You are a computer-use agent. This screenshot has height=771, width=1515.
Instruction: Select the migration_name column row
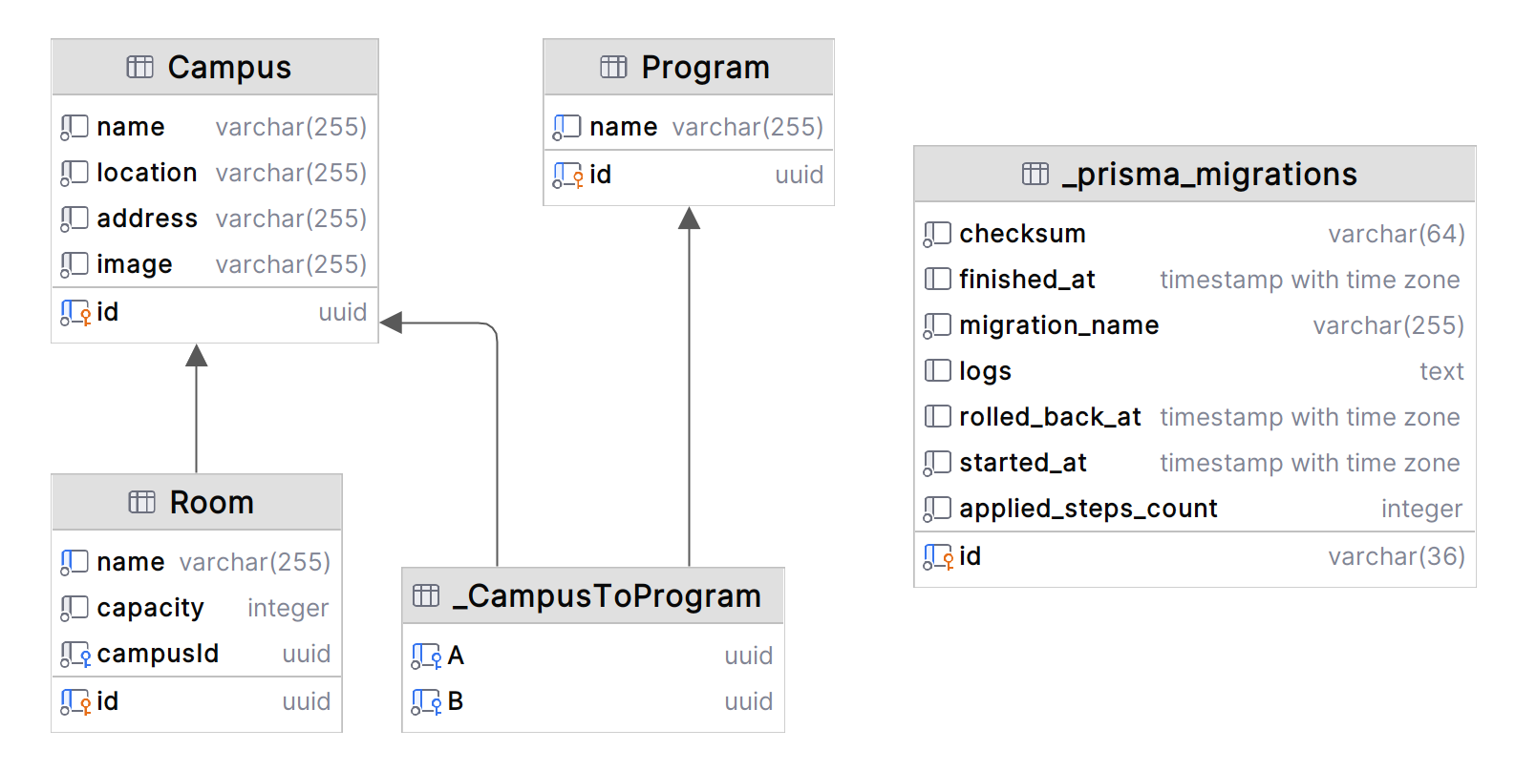(x=1058, y=325)
